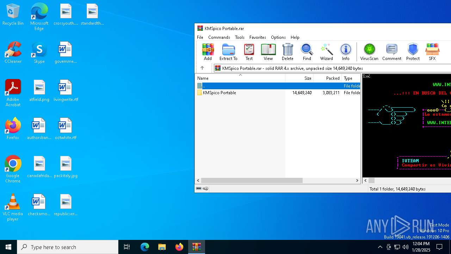Select Adobe Acrobat desktop shortcut

click(13, 93)
